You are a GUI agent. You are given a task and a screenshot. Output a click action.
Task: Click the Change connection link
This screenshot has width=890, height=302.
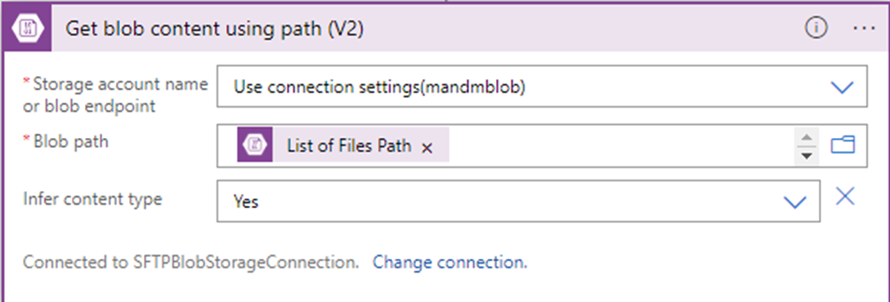(449, 262)
